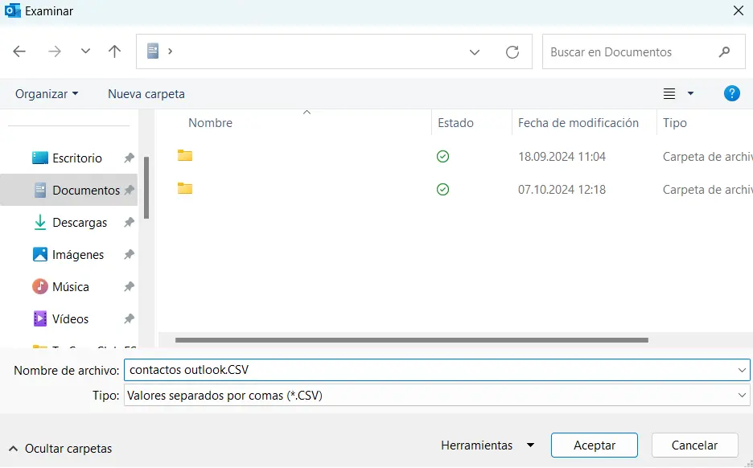Click the Cancelar button
Image resolution: width=753 pixels, height=468 pixels.
[694, 445]
